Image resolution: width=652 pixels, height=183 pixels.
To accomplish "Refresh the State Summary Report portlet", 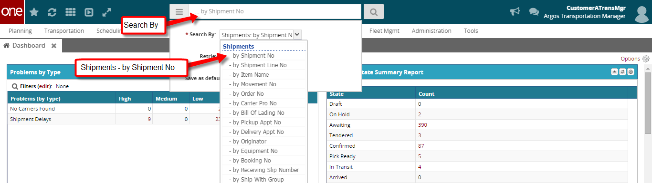I will [622, 71].
